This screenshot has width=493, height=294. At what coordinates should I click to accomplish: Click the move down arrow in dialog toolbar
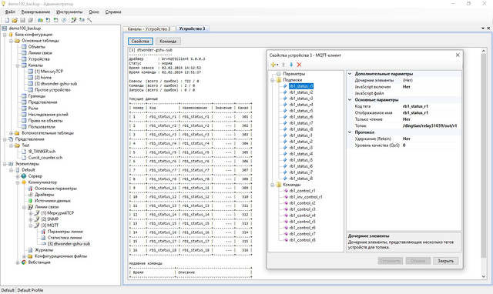pos(291,65)
